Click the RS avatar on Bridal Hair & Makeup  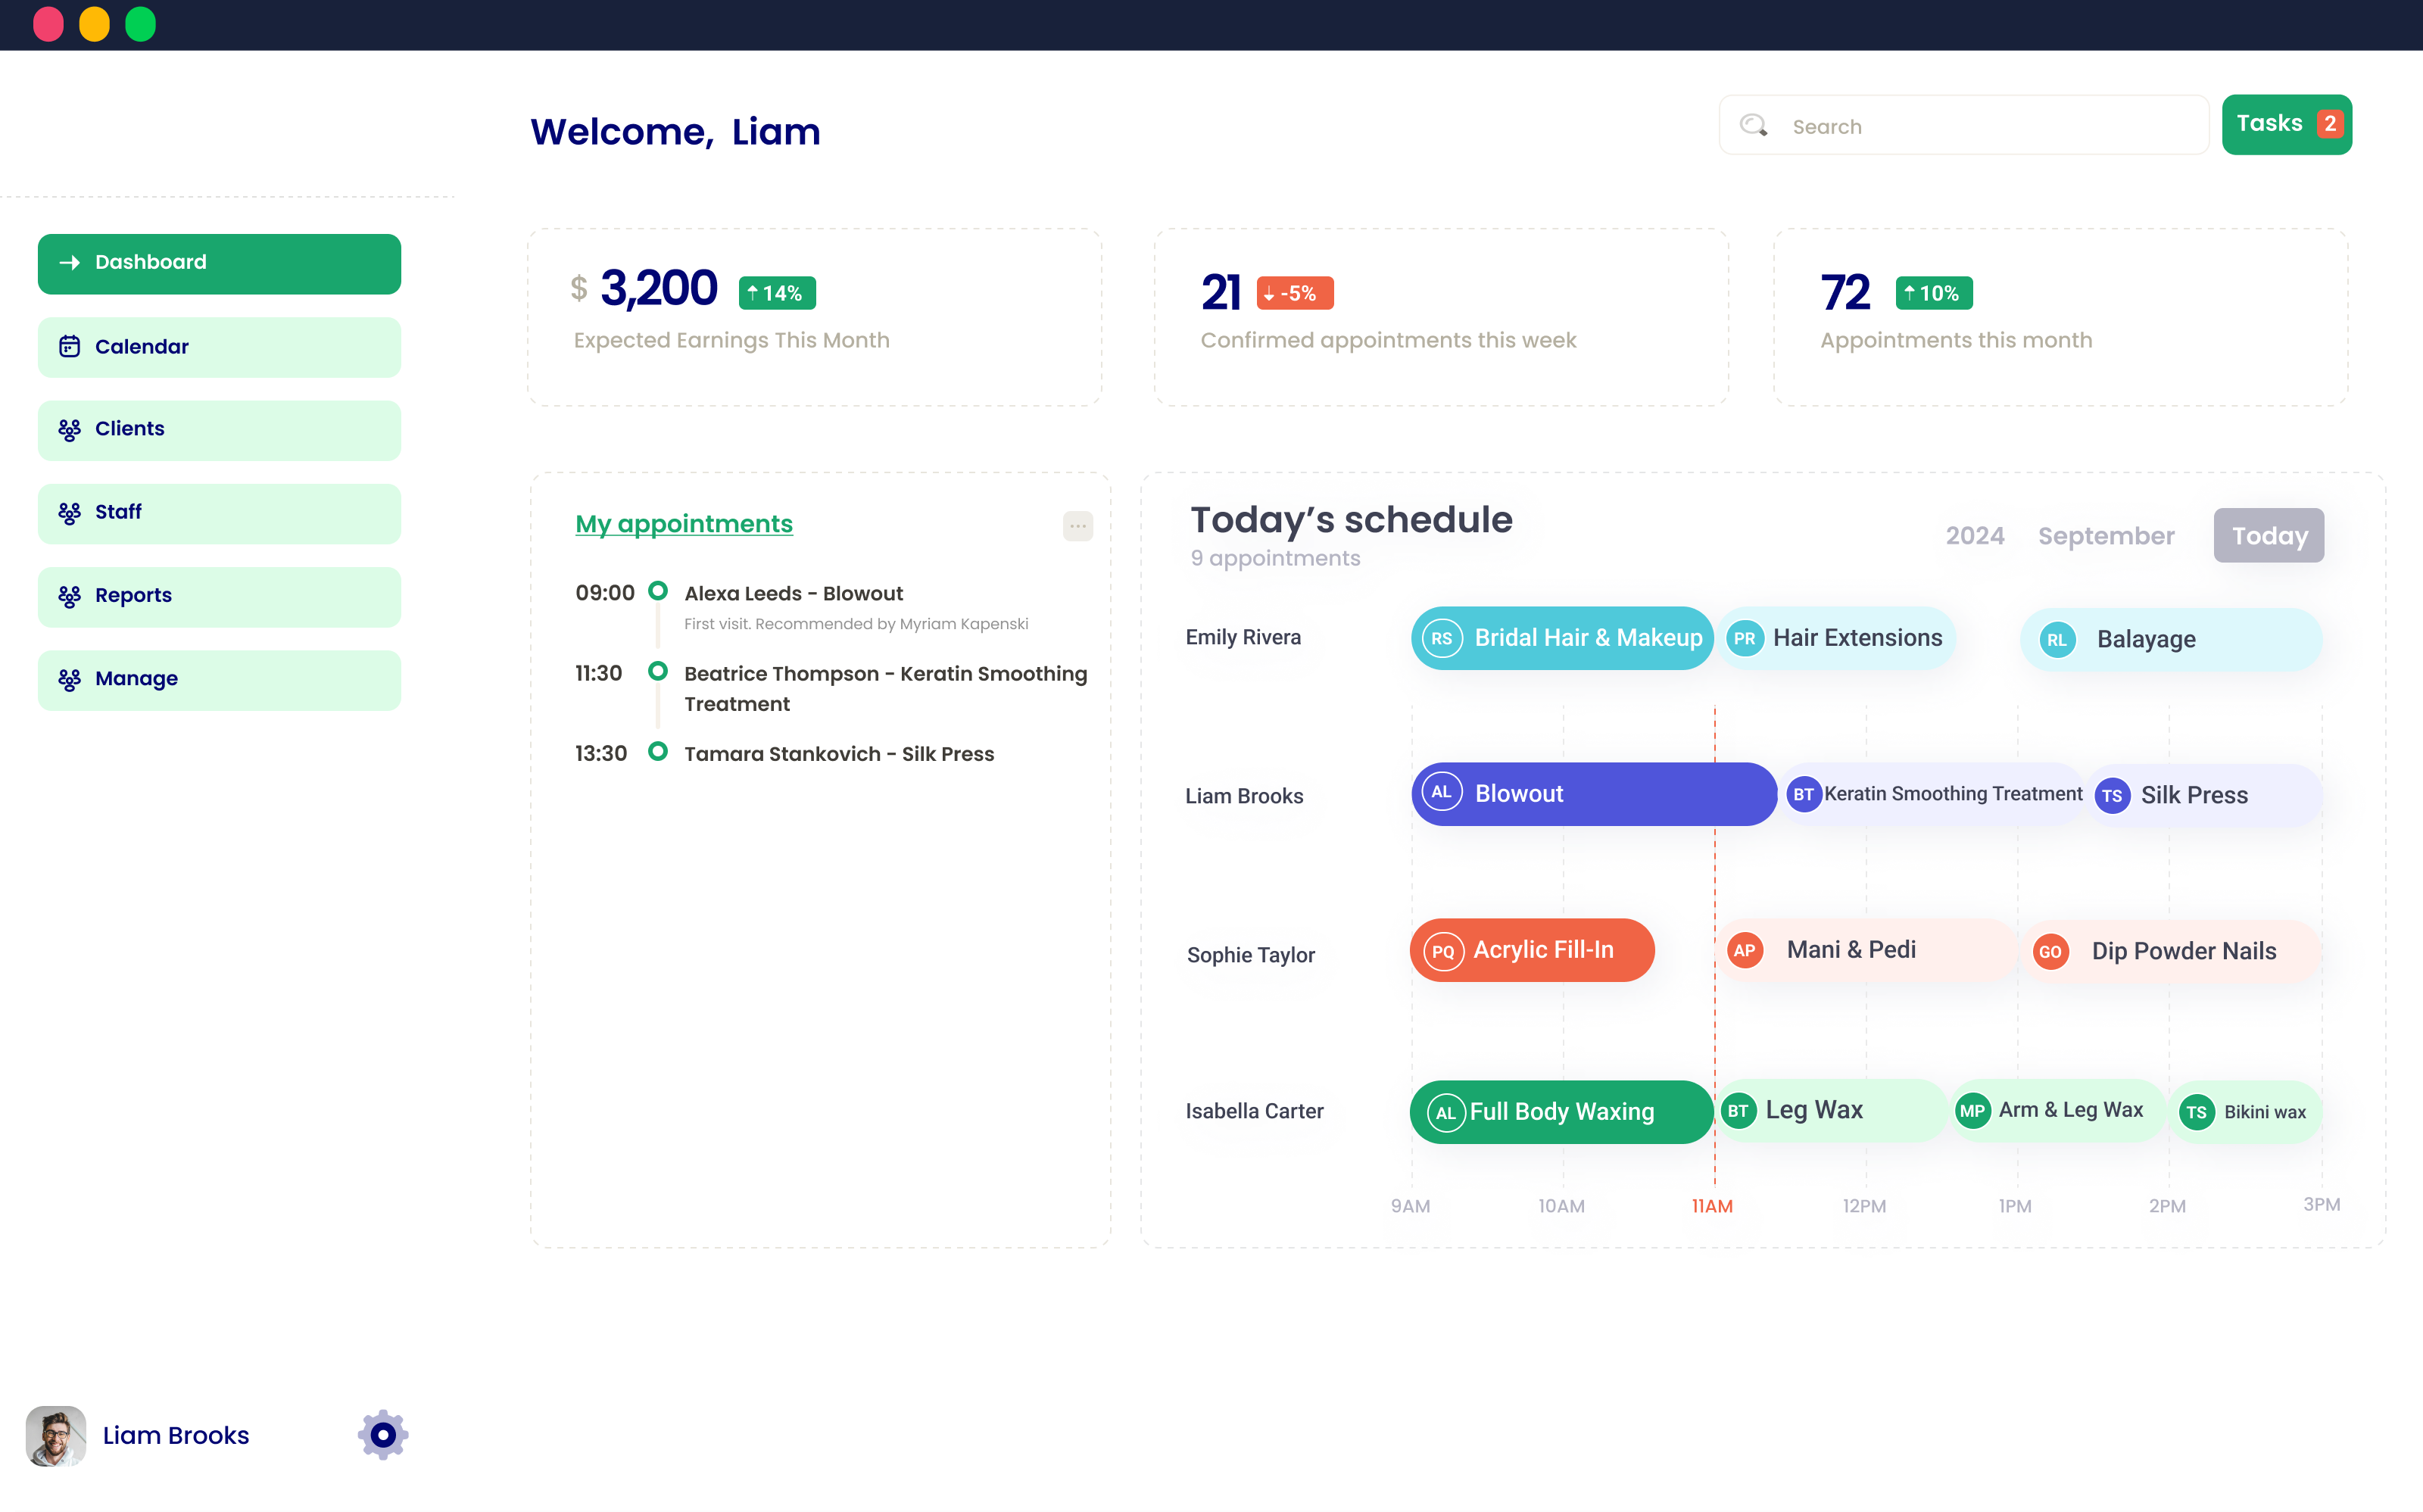tap(1441, 638)
